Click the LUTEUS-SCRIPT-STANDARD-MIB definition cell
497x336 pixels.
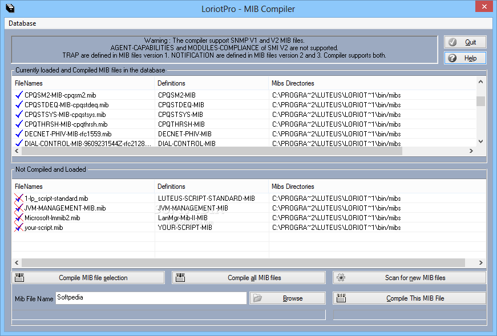[x=207, y=199]
